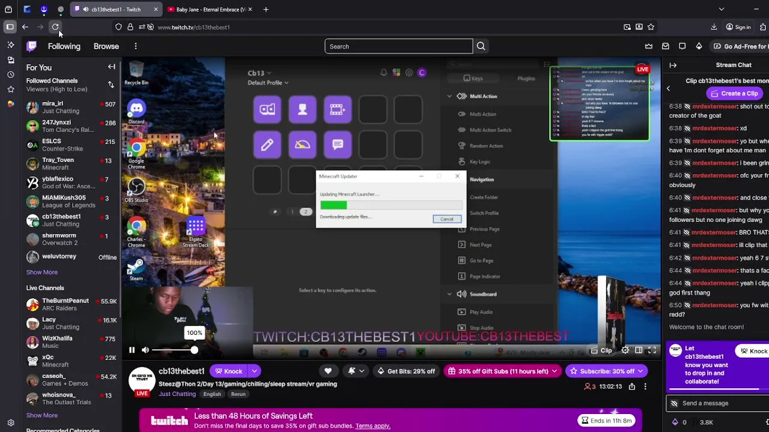Open ESLCS Counter-Strike channel

pos(71,145)
